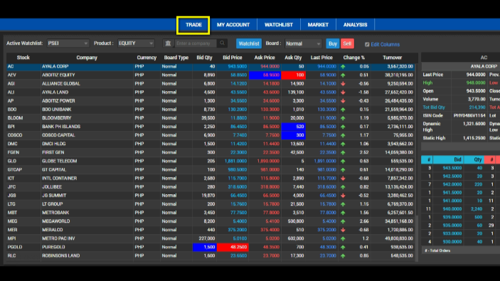500x281 pixels.
Task: Click ALI red down arrow icon
Action: click(x=343, y=92)
